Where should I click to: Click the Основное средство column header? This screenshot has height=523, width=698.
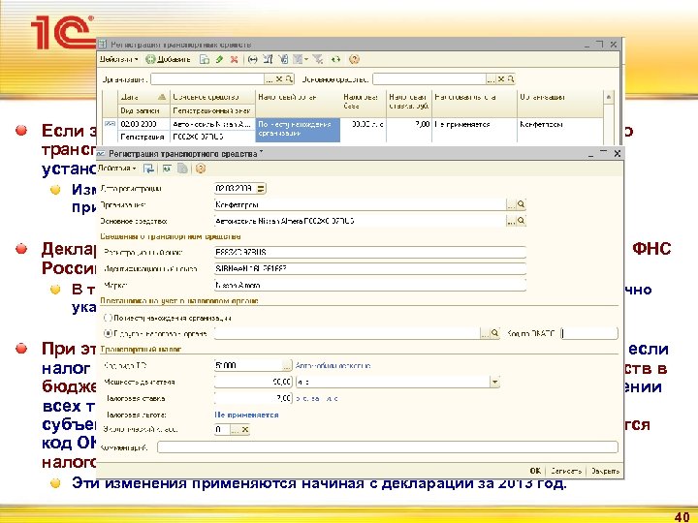(212, 97)
